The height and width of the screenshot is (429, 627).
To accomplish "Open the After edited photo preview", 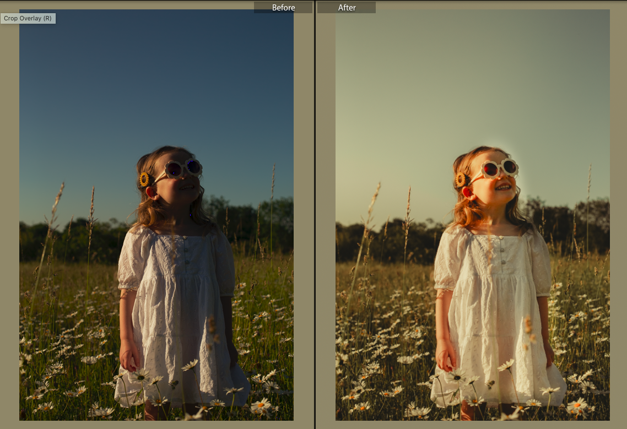I will 473,215.
